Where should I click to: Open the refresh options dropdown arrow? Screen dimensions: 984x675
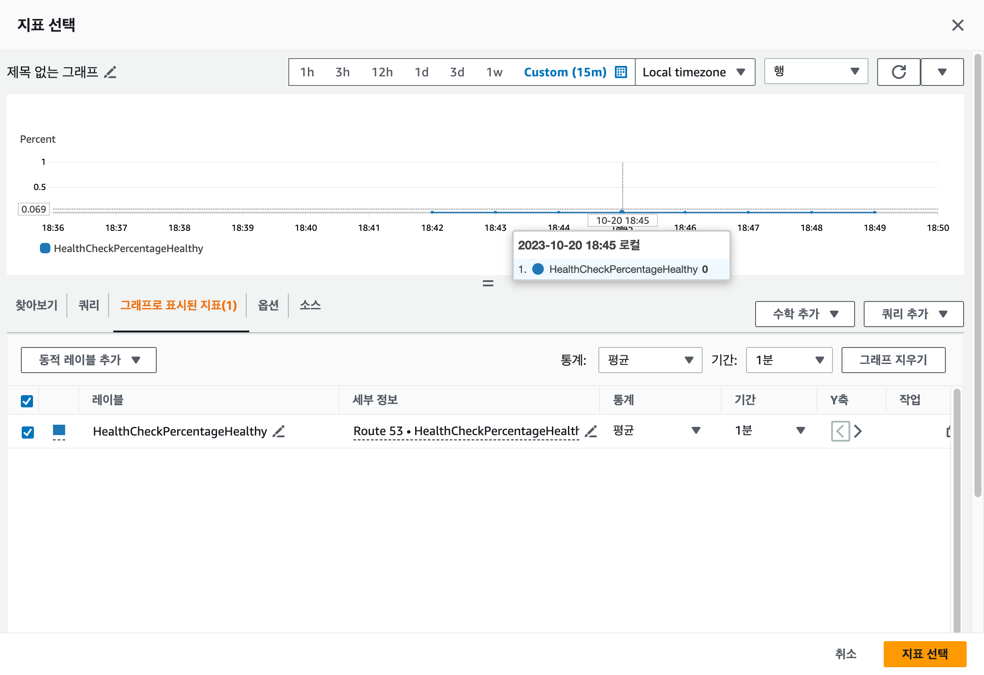coord(942,72)
